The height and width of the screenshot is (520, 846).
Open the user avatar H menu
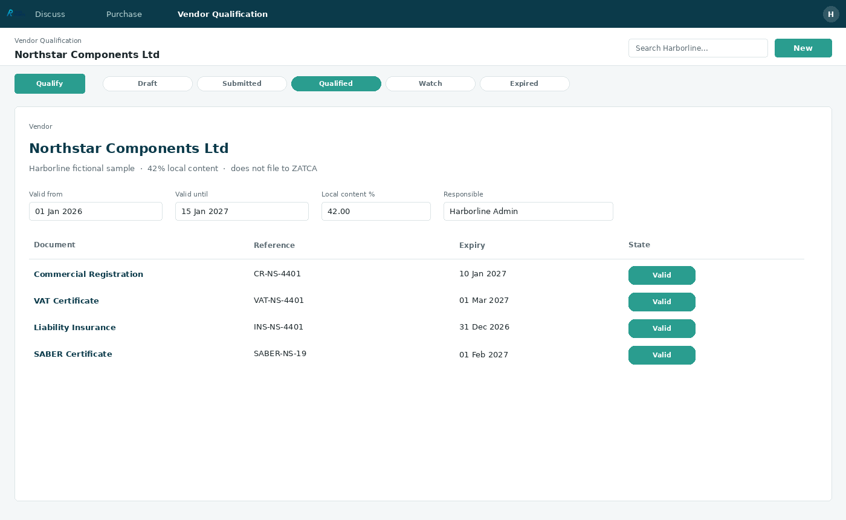[x=831, y=14]
